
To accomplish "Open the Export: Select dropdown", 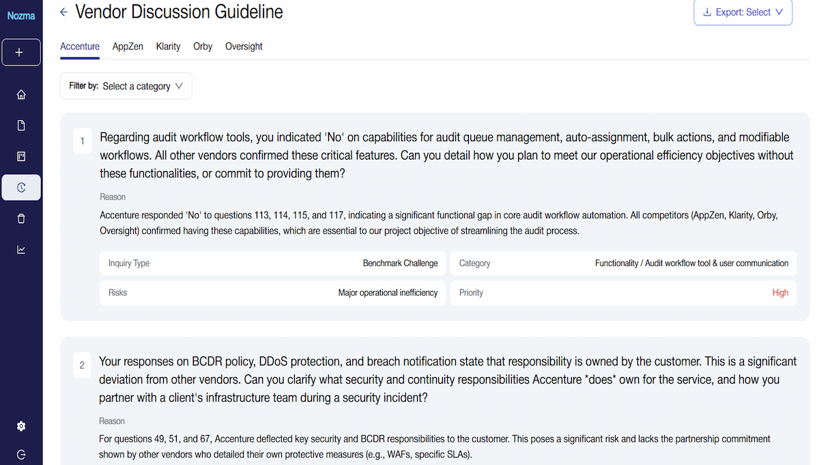I will point(743,12).
